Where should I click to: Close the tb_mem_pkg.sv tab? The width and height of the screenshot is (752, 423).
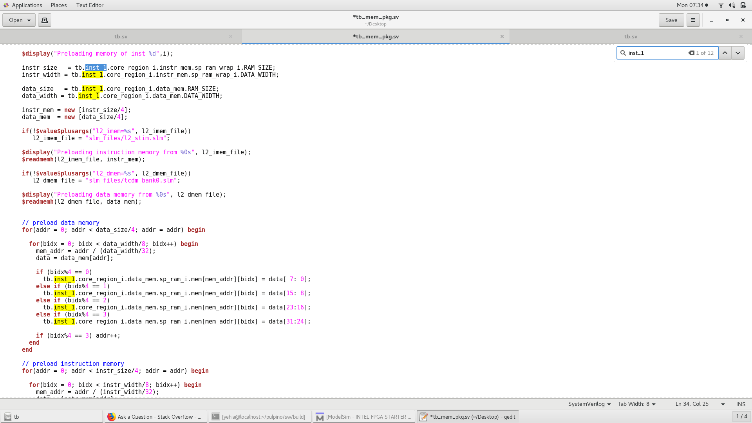[x=502, y=36]
